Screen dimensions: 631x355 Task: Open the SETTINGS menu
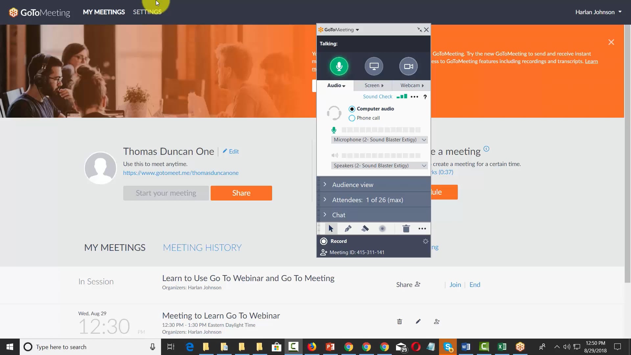(147, 12)
